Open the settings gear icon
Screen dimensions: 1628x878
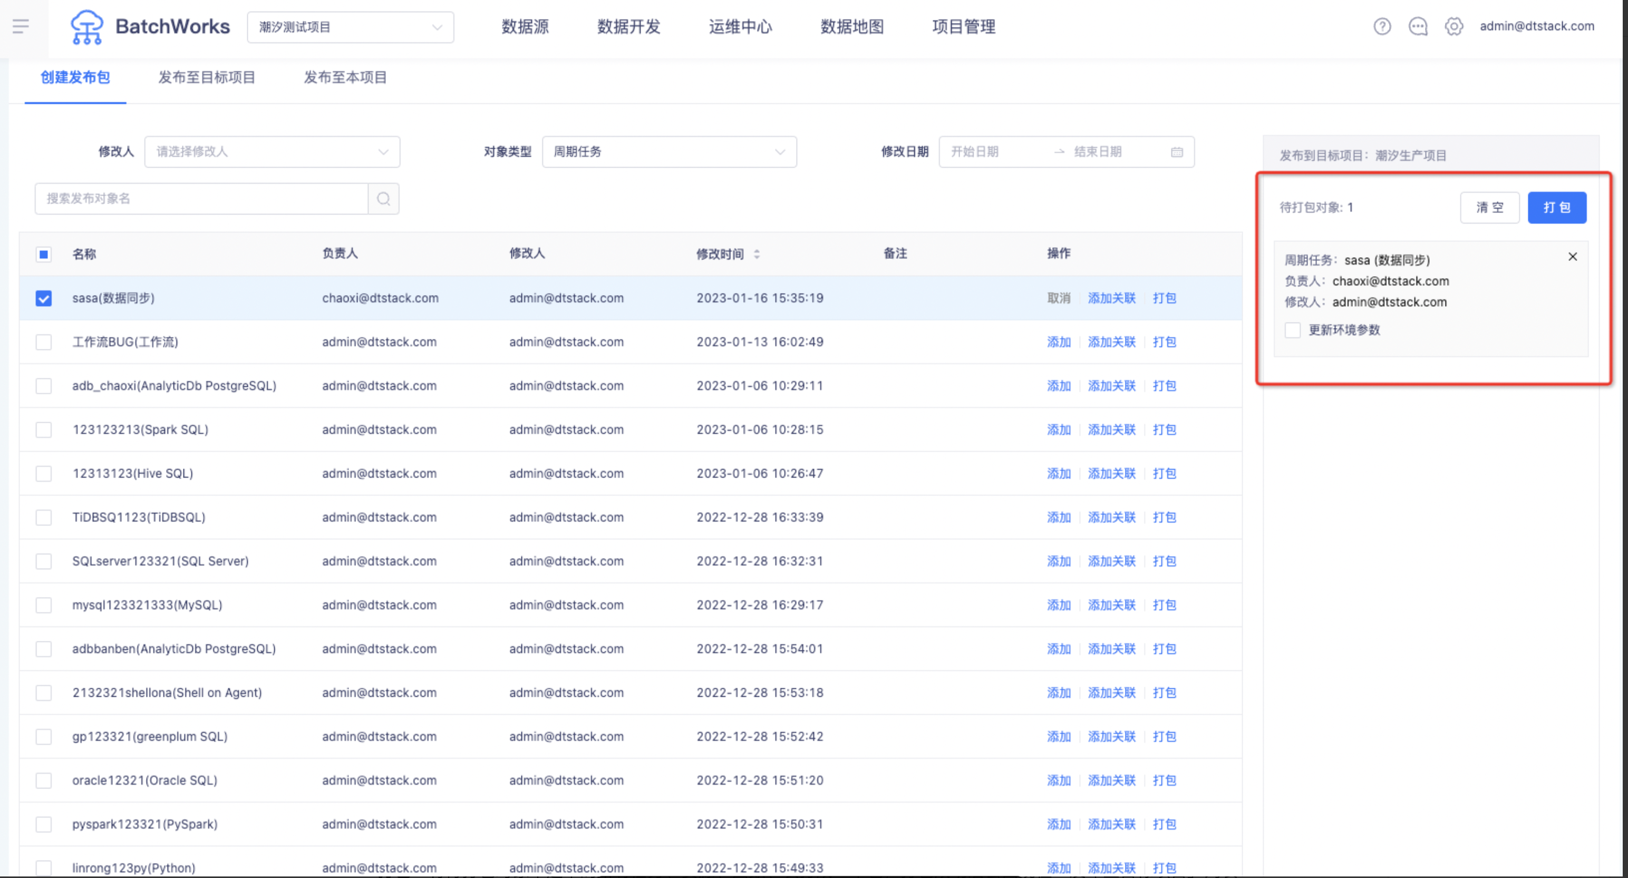tap(1453, 26)
